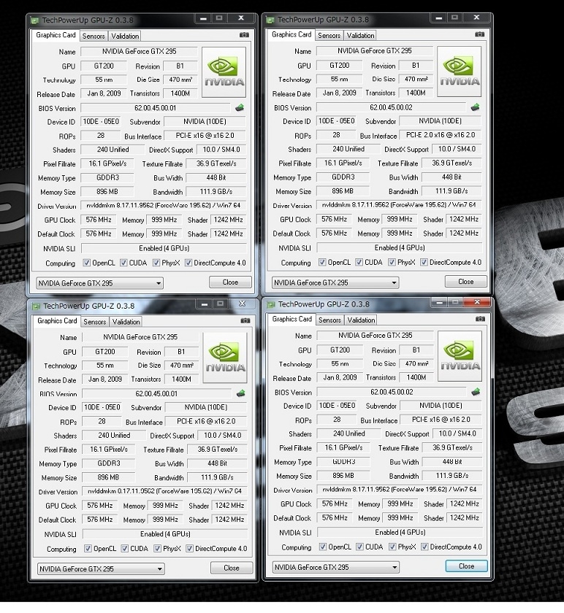This screenshot has width=564, height=613.
Task: Click the screenshot camera icon in lower-left GPU-Z window
Action: (245, 320)
